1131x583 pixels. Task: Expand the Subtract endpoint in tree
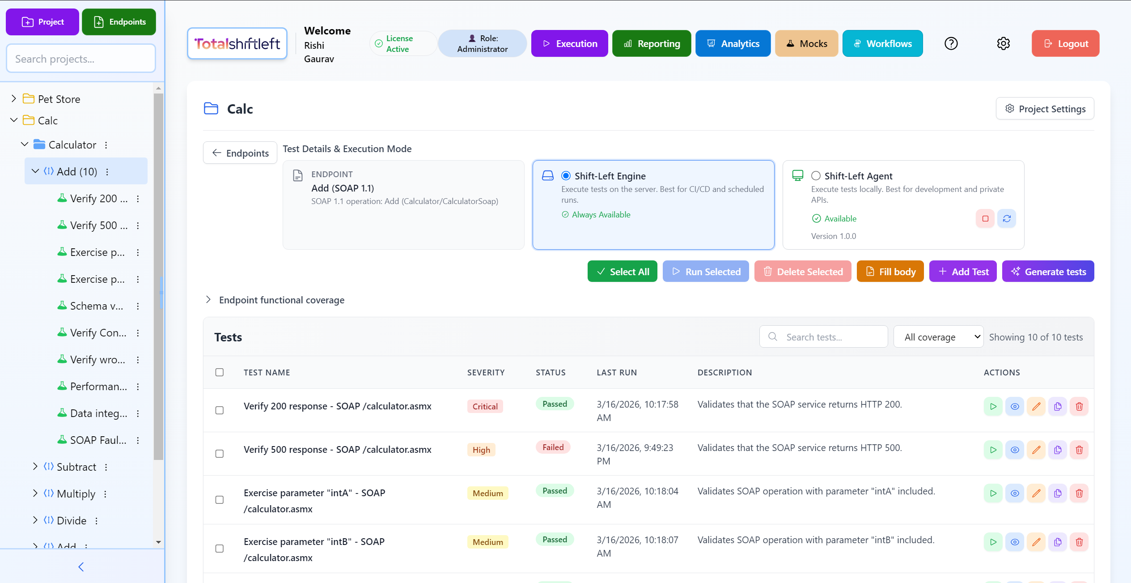(x=35, y=466)
